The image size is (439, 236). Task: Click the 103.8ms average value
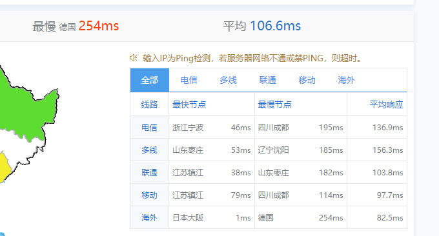pos(388,173)
